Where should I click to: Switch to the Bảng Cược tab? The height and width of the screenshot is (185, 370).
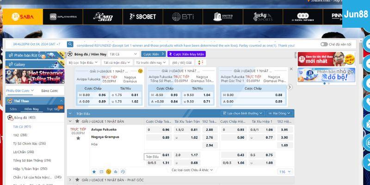pos(49,91)
